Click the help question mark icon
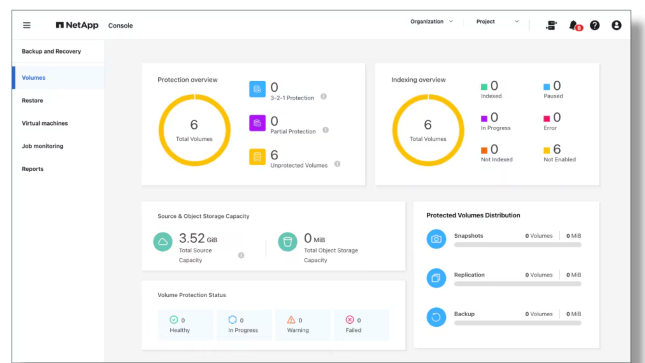The image size is (645, 363). click(595, 26)
